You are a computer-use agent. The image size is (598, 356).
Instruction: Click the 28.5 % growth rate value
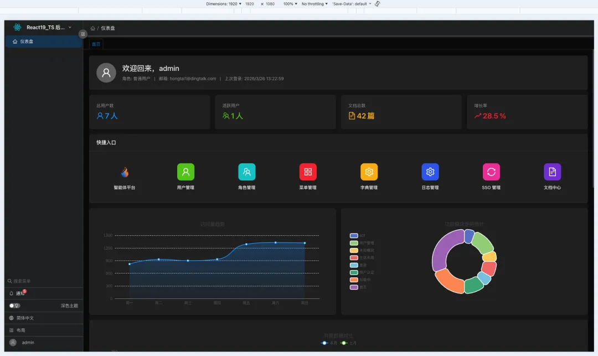(x=494, y=116)
